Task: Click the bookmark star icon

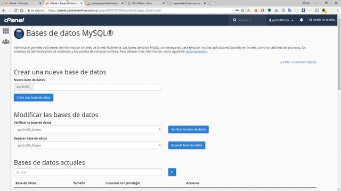Action: (x=242, y=11)
